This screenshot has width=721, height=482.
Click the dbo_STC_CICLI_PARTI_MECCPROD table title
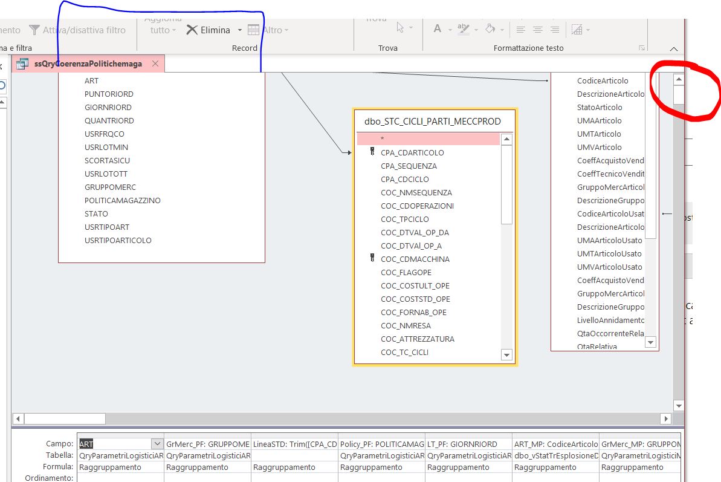tap(433, 122)
